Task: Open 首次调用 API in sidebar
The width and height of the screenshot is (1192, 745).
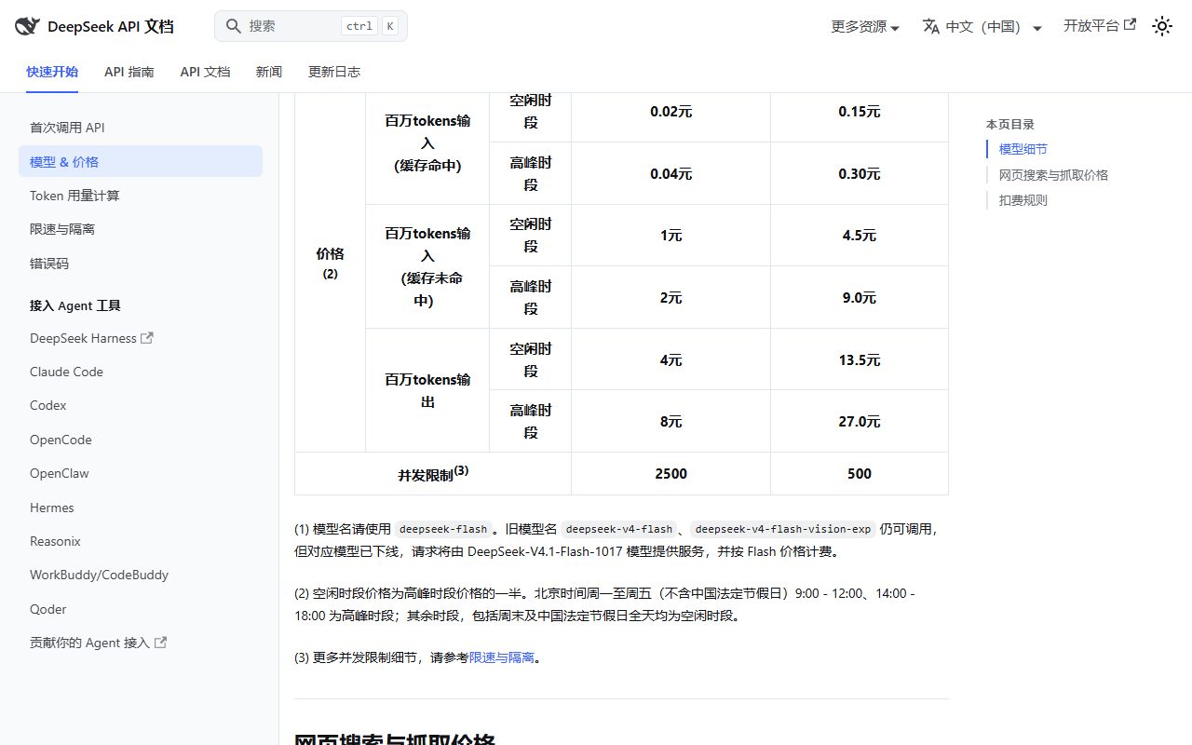Action: [x=141, y=128]
